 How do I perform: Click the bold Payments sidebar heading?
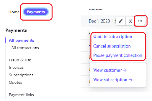tap(16, 30)
